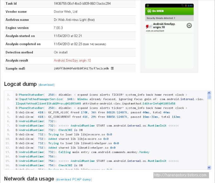The image size is (215, 183).
Task: Click the Android.SmsSpy.origin.10 analysis result
Action: coord(72,60)
